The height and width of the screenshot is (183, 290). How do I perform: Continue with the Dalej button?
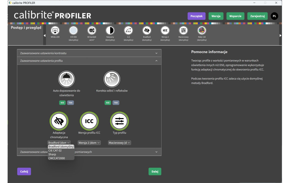coord(155,172)
